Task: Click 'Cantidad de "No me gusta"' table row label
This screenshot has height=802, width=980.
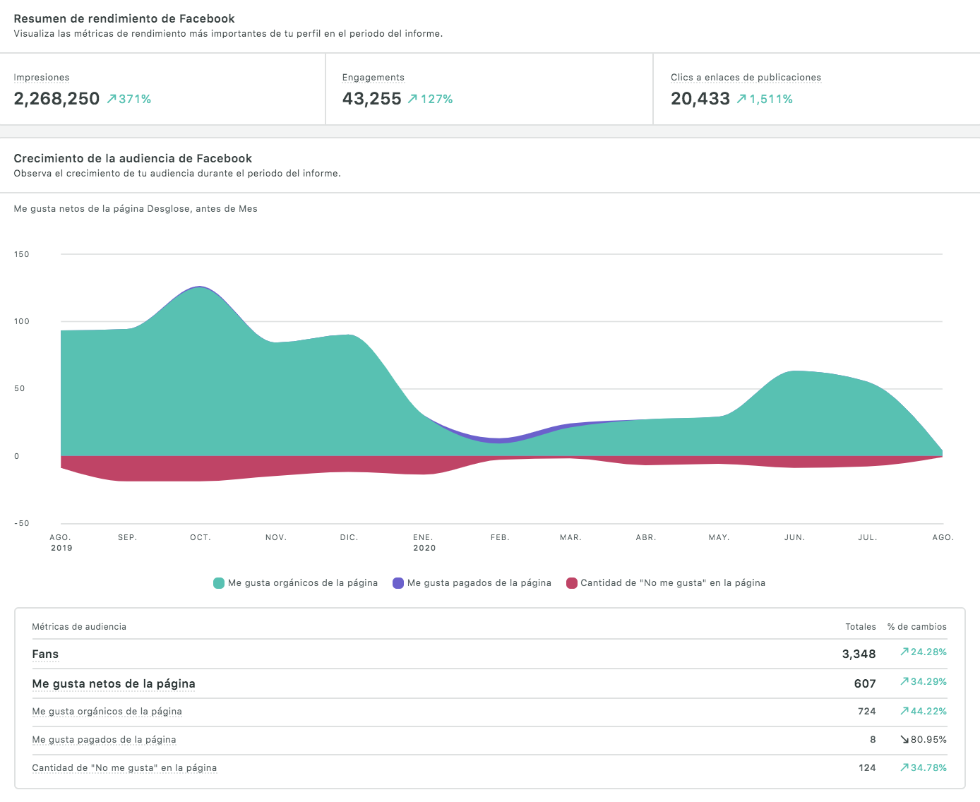Action: pos(125,768)
